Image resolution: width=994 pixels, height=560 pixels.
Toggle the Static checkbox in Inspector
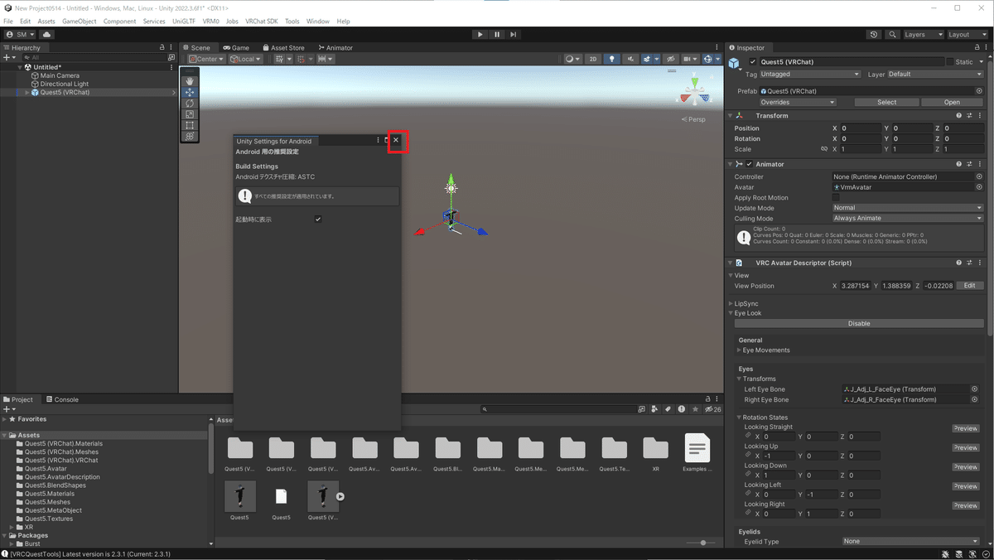click(950, 62)
